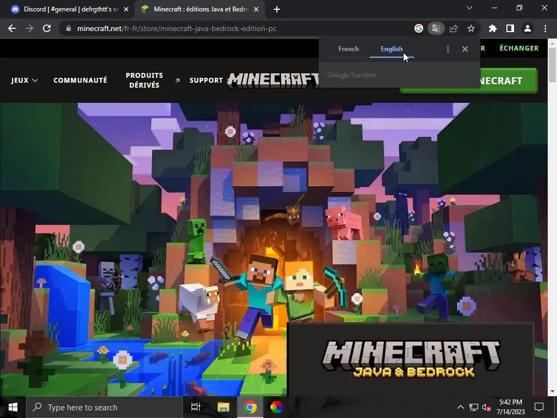Open the network status tray icon
The image size is (557, 418).
pyautogui.click(x=473, y=407)
